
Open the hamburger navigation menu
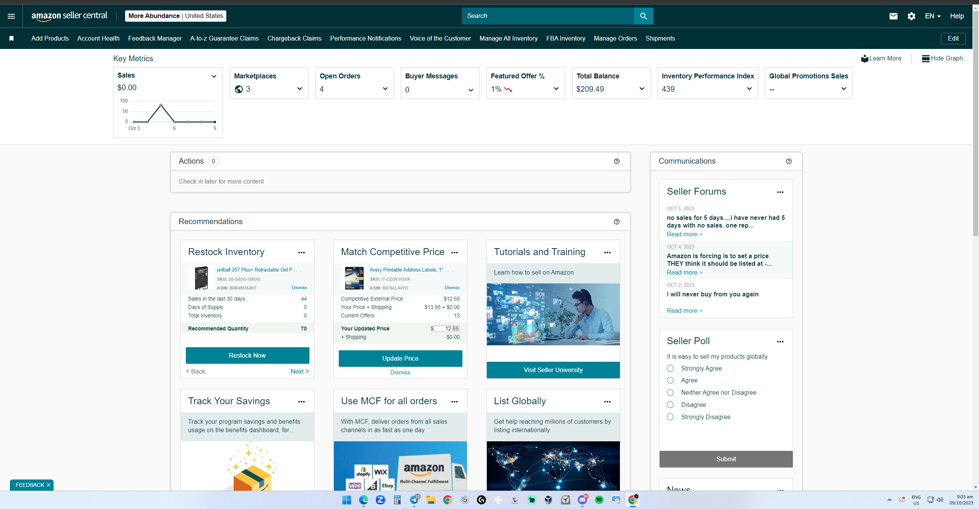point(11,16)
